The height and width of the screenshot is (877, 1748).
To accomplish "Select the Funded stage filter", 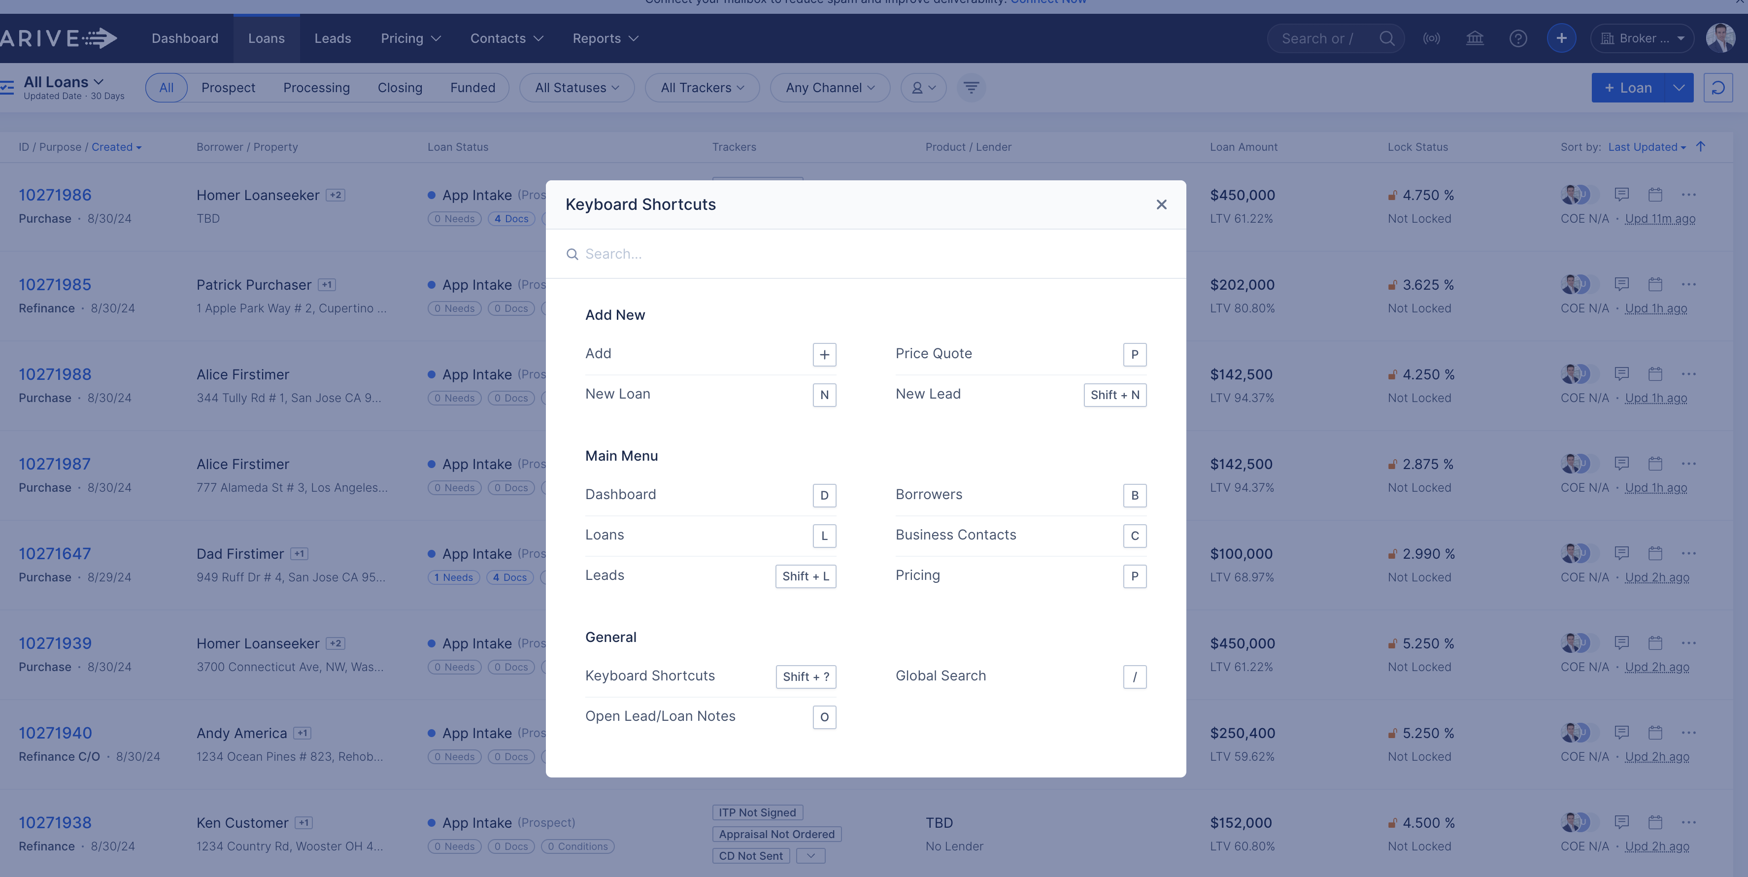I will pyautogui.click(x=472, y=88).
